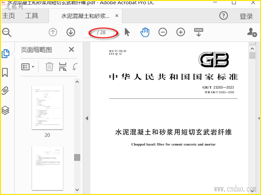Go to previous page with up arrow
This screenshot has width=261, height=195.
[53, 32]
